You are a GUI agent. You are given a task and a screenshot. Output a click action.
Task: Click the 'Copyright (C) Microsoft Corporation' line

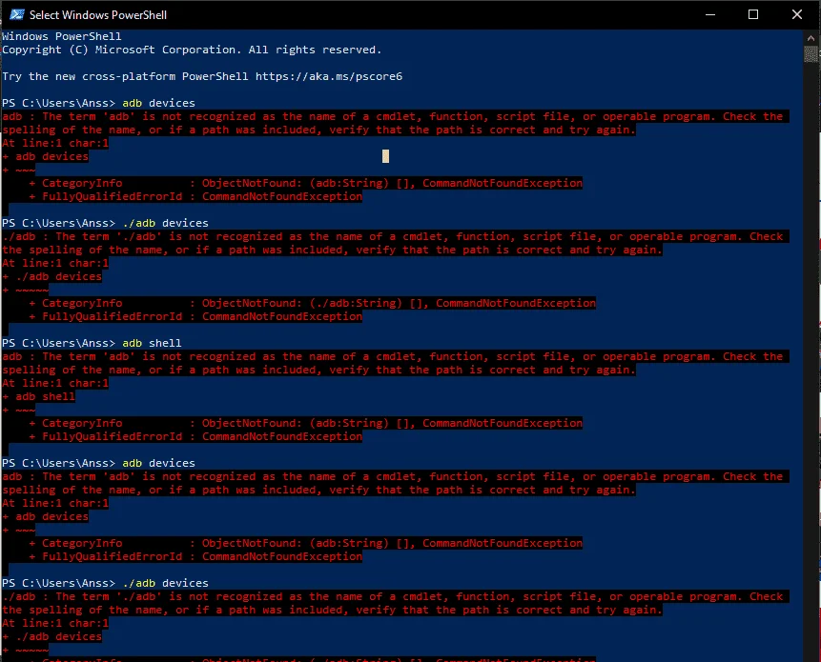point(192,50)
